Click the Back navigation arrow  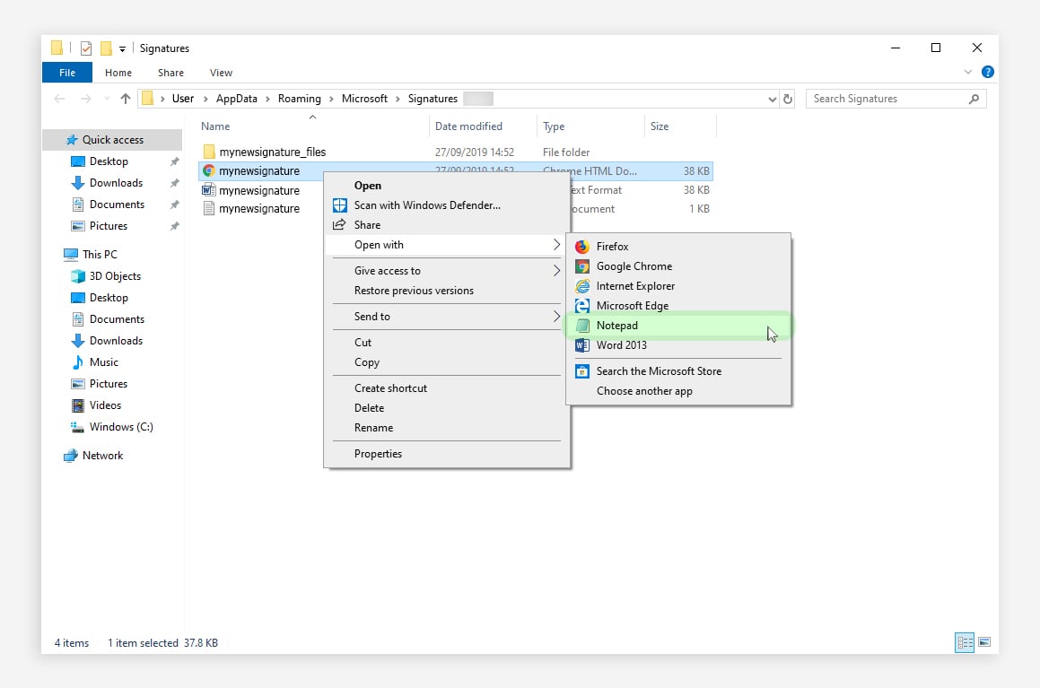coord(59,99)
